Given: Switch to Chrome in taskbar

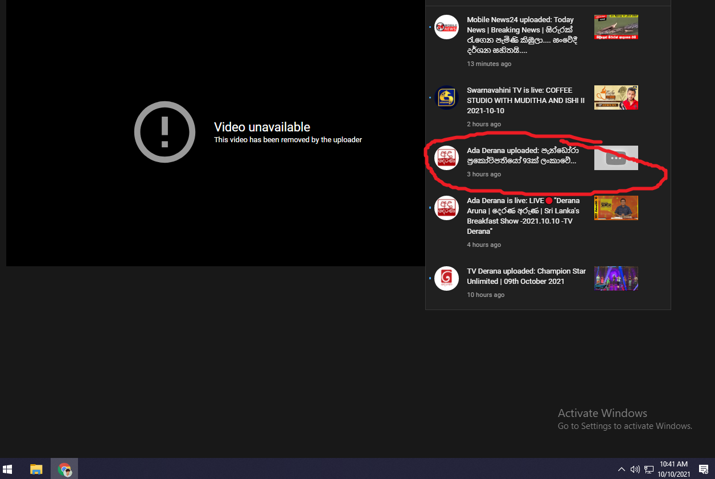Looking at the screenshot, I should coord(64,469).
